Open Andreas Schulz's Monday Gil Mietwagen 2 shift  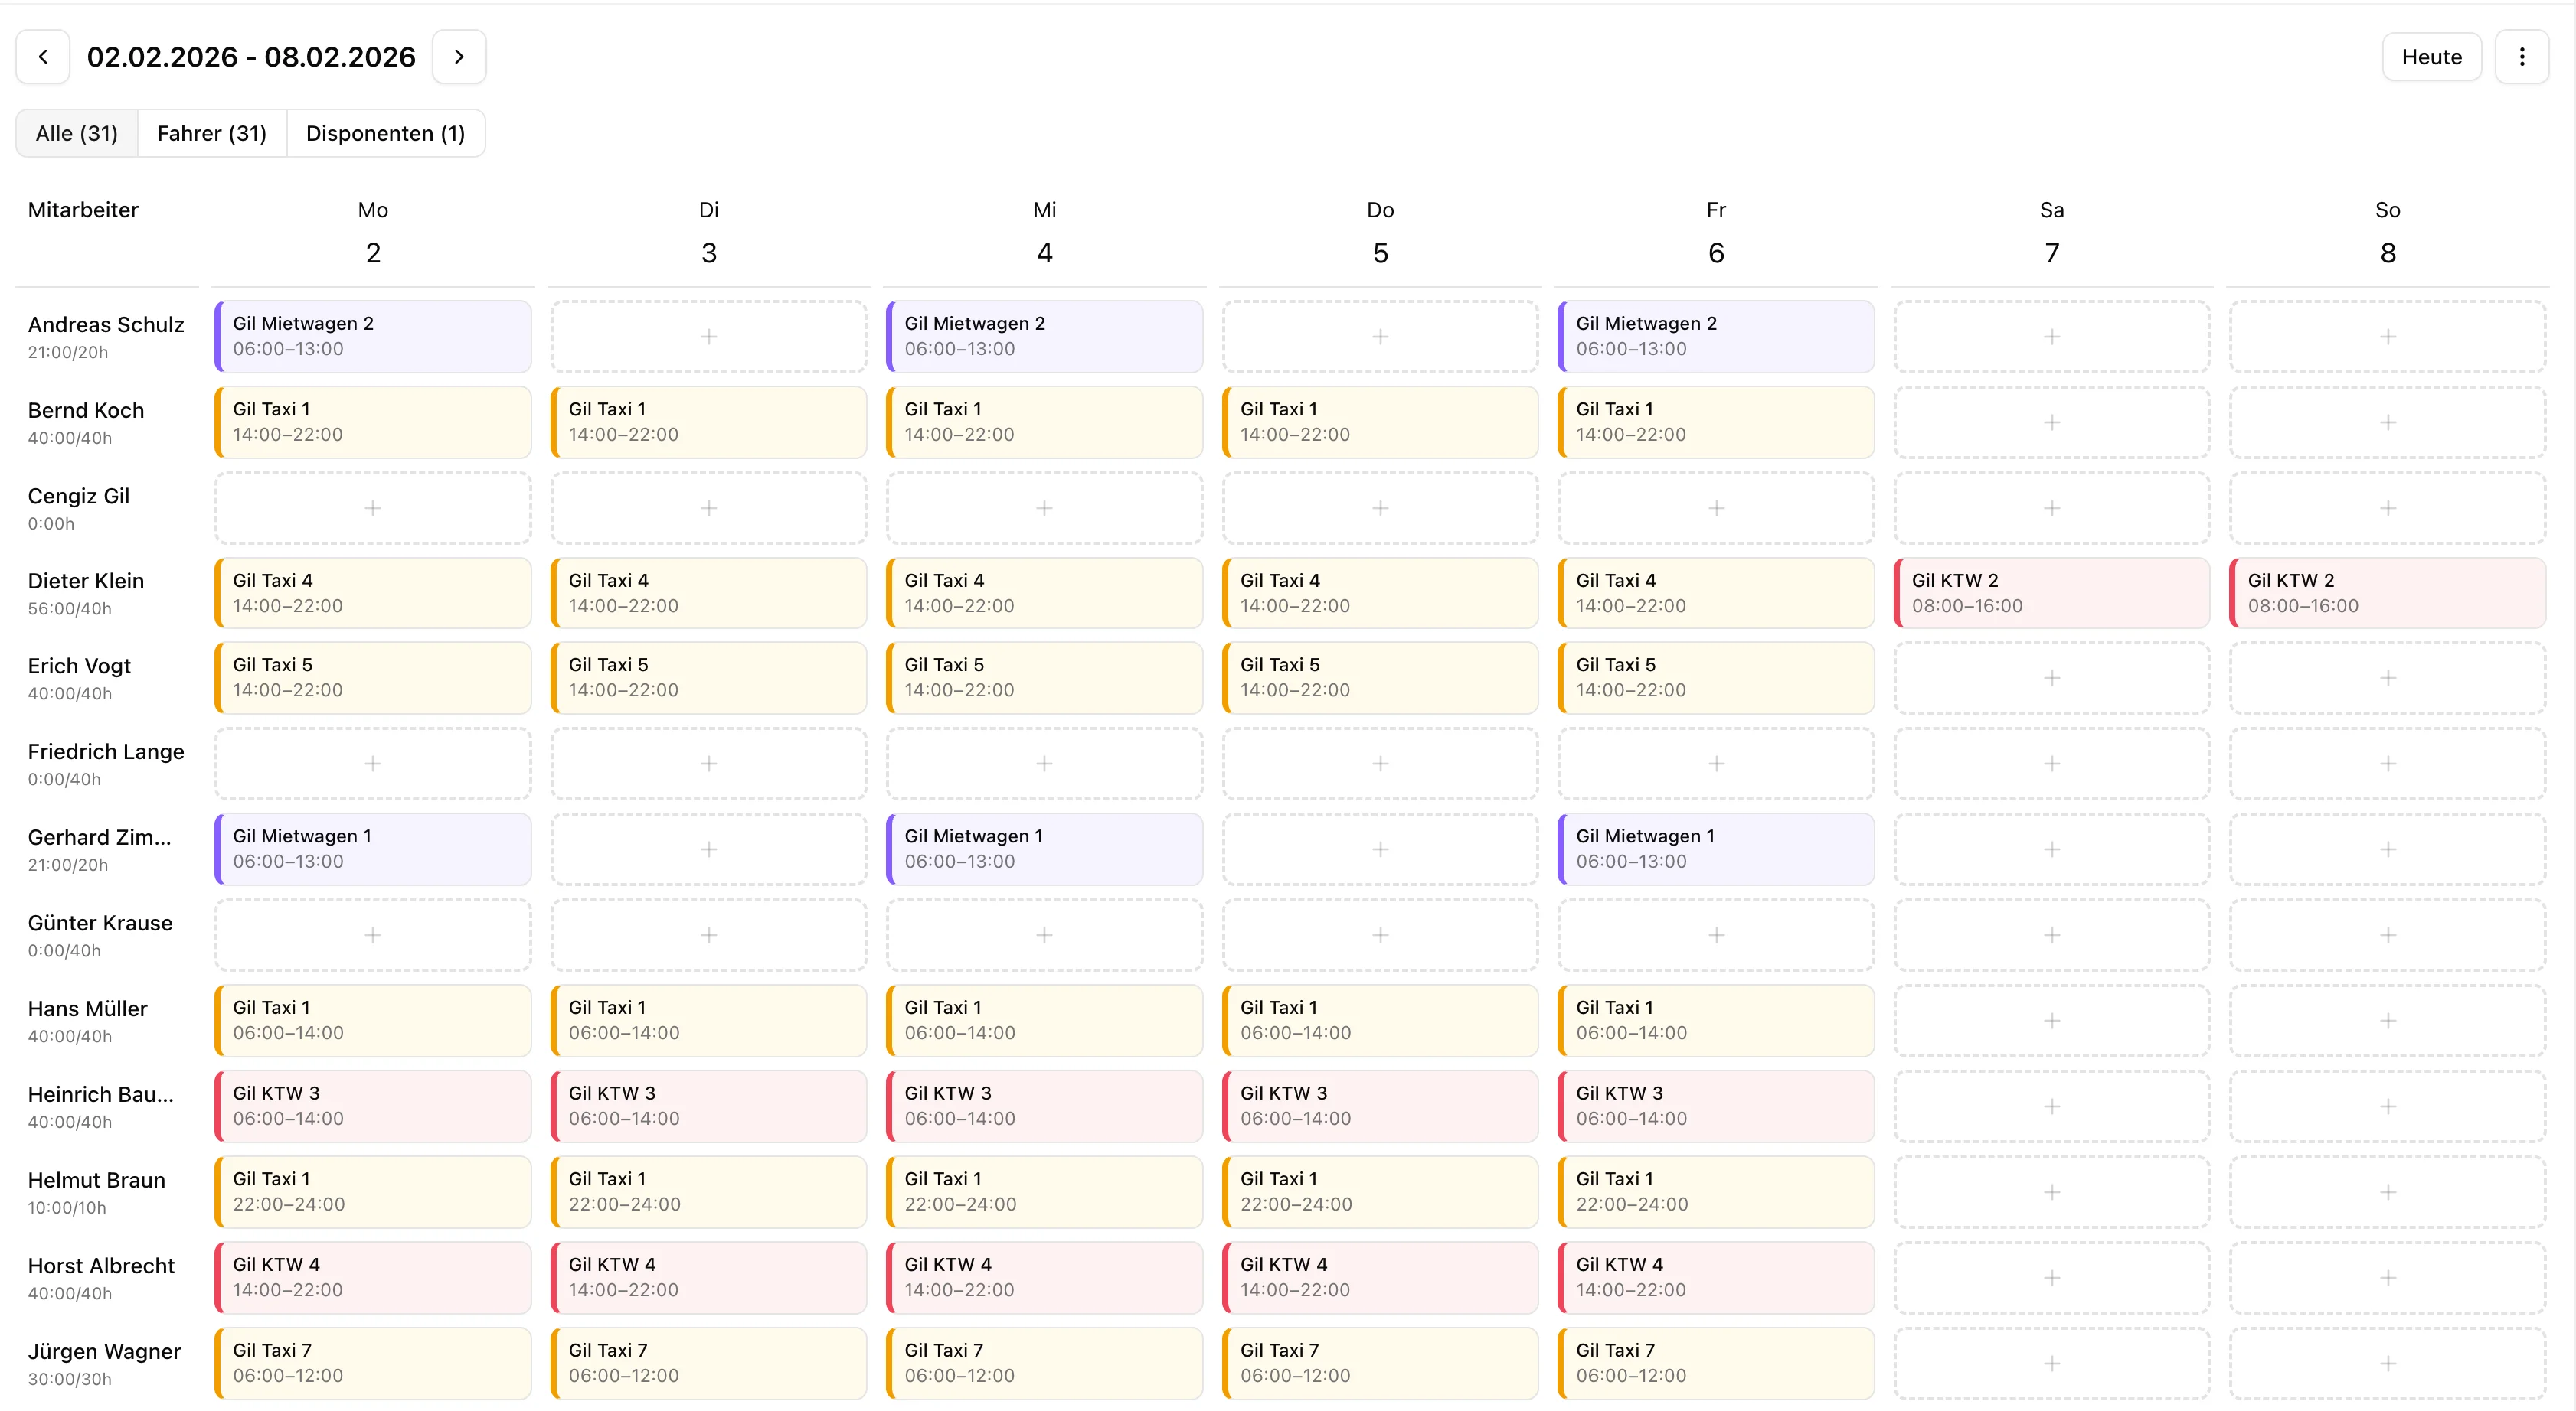point(373,337)
